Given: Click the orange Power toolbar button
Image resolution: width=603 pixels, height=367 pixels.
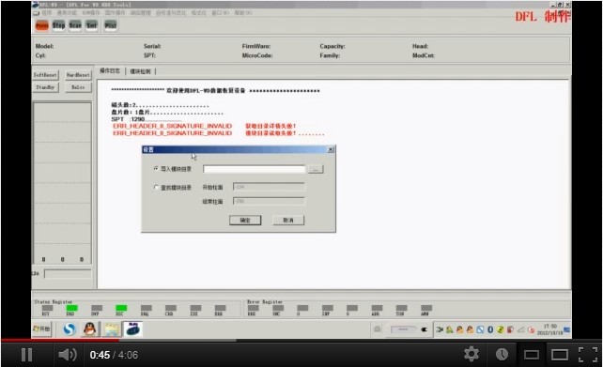Looking at the screenshot, I should [42, 25].
